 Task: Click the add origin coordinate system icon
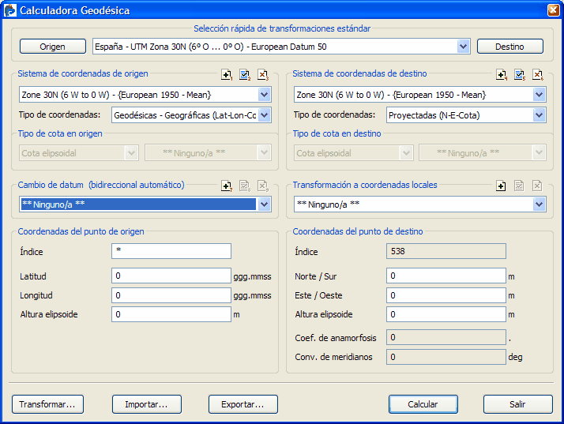pos(227,75)
